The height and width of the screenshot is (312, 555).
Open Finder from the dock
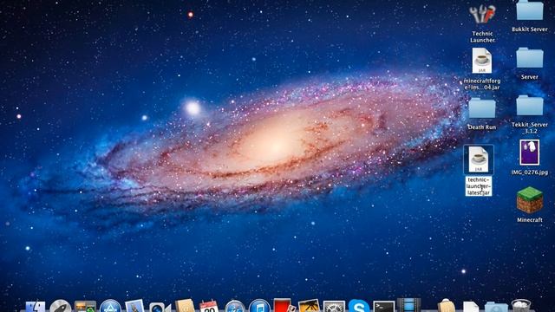tap(36, 306)
